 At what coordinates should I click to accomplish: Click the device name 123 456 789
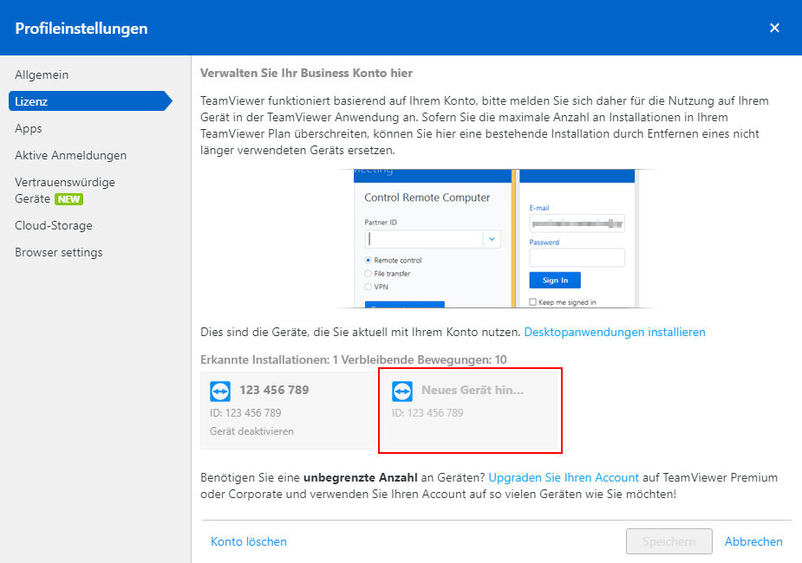(x=274, y=390)
